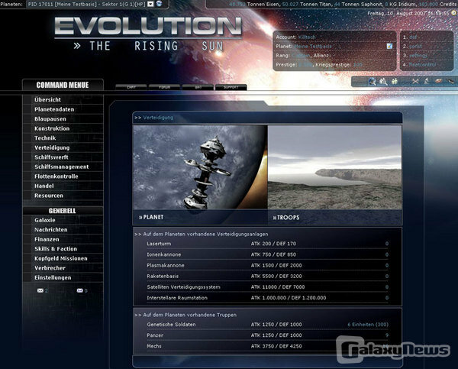Viewport: 458px width, 369px height.
Task: Select the Verbrecher menu item
Action: [50, 268]
